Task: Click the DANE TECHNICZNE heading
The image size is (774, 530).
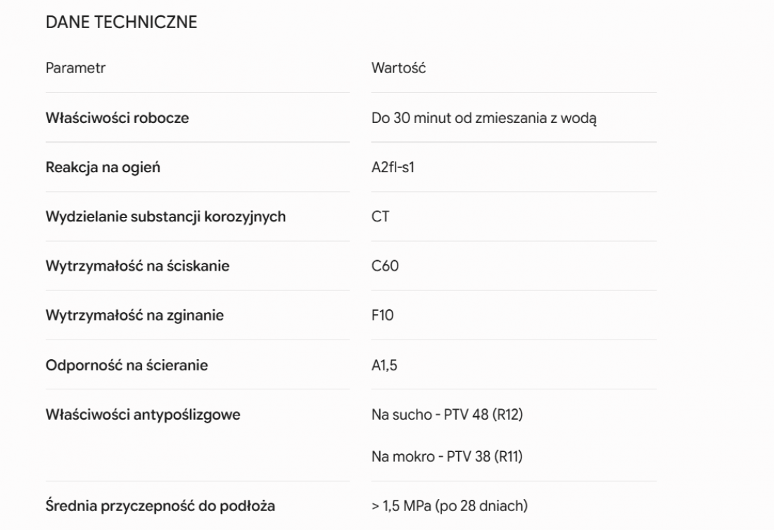Action: 122,22
